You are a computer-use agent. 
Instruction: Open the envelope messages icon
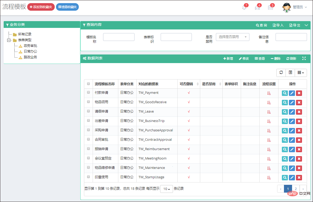pyautogui.click(x=257, y=8)
